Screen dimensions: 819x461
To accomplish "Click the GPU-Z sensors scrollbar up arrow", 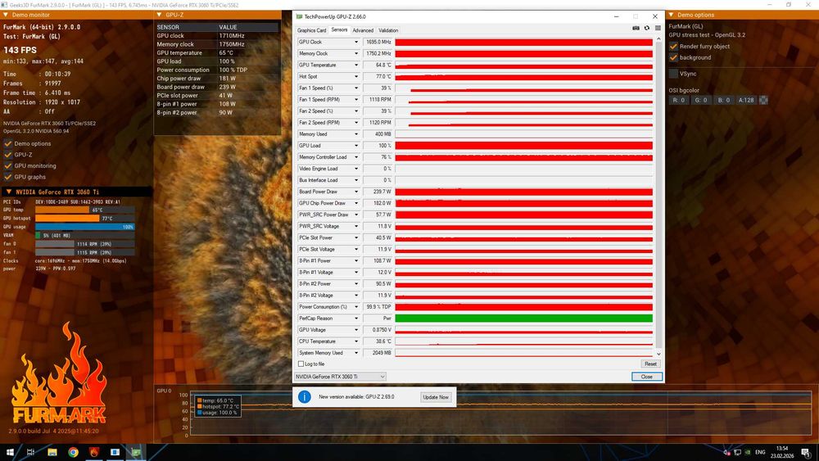I will click(x=658, y=39).
